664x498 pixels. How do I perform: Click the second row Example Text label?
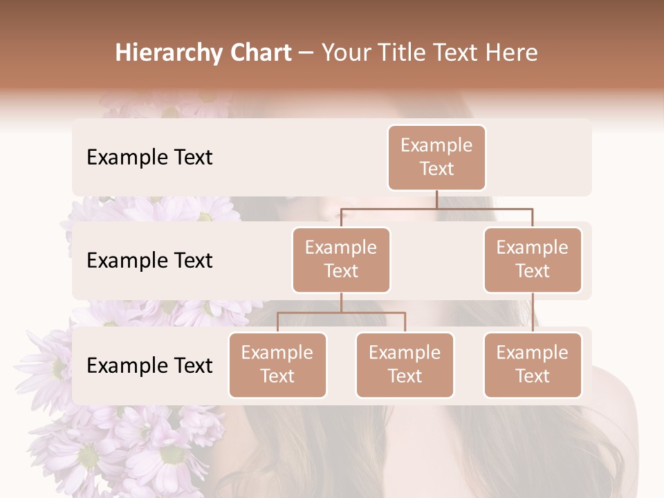pyautogui.click(x=149, y=260)
